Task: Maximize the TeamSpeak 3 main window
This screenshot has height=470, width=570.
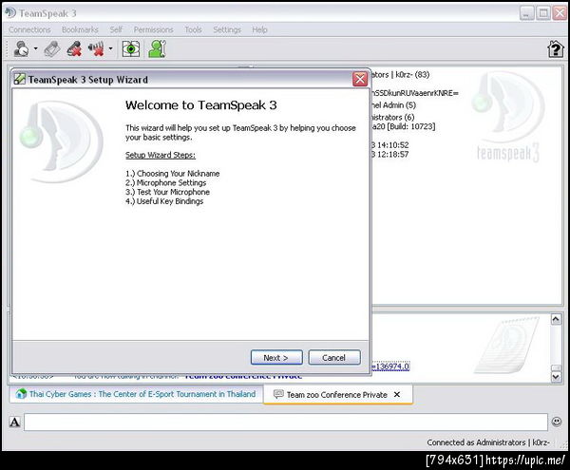Action: [x=543, y=13]
